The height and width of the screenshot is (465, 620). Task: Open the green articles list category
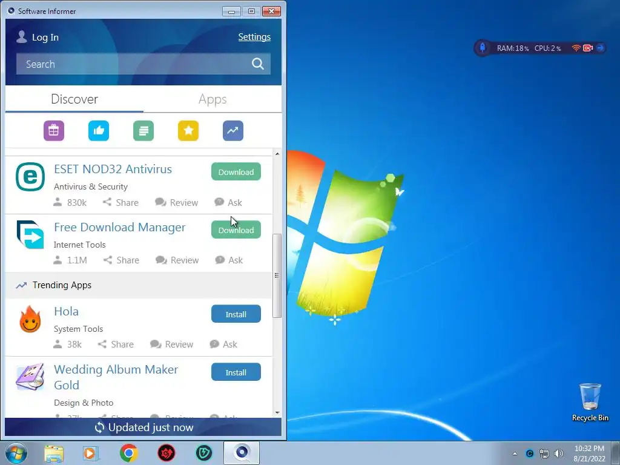coord(143,131)
